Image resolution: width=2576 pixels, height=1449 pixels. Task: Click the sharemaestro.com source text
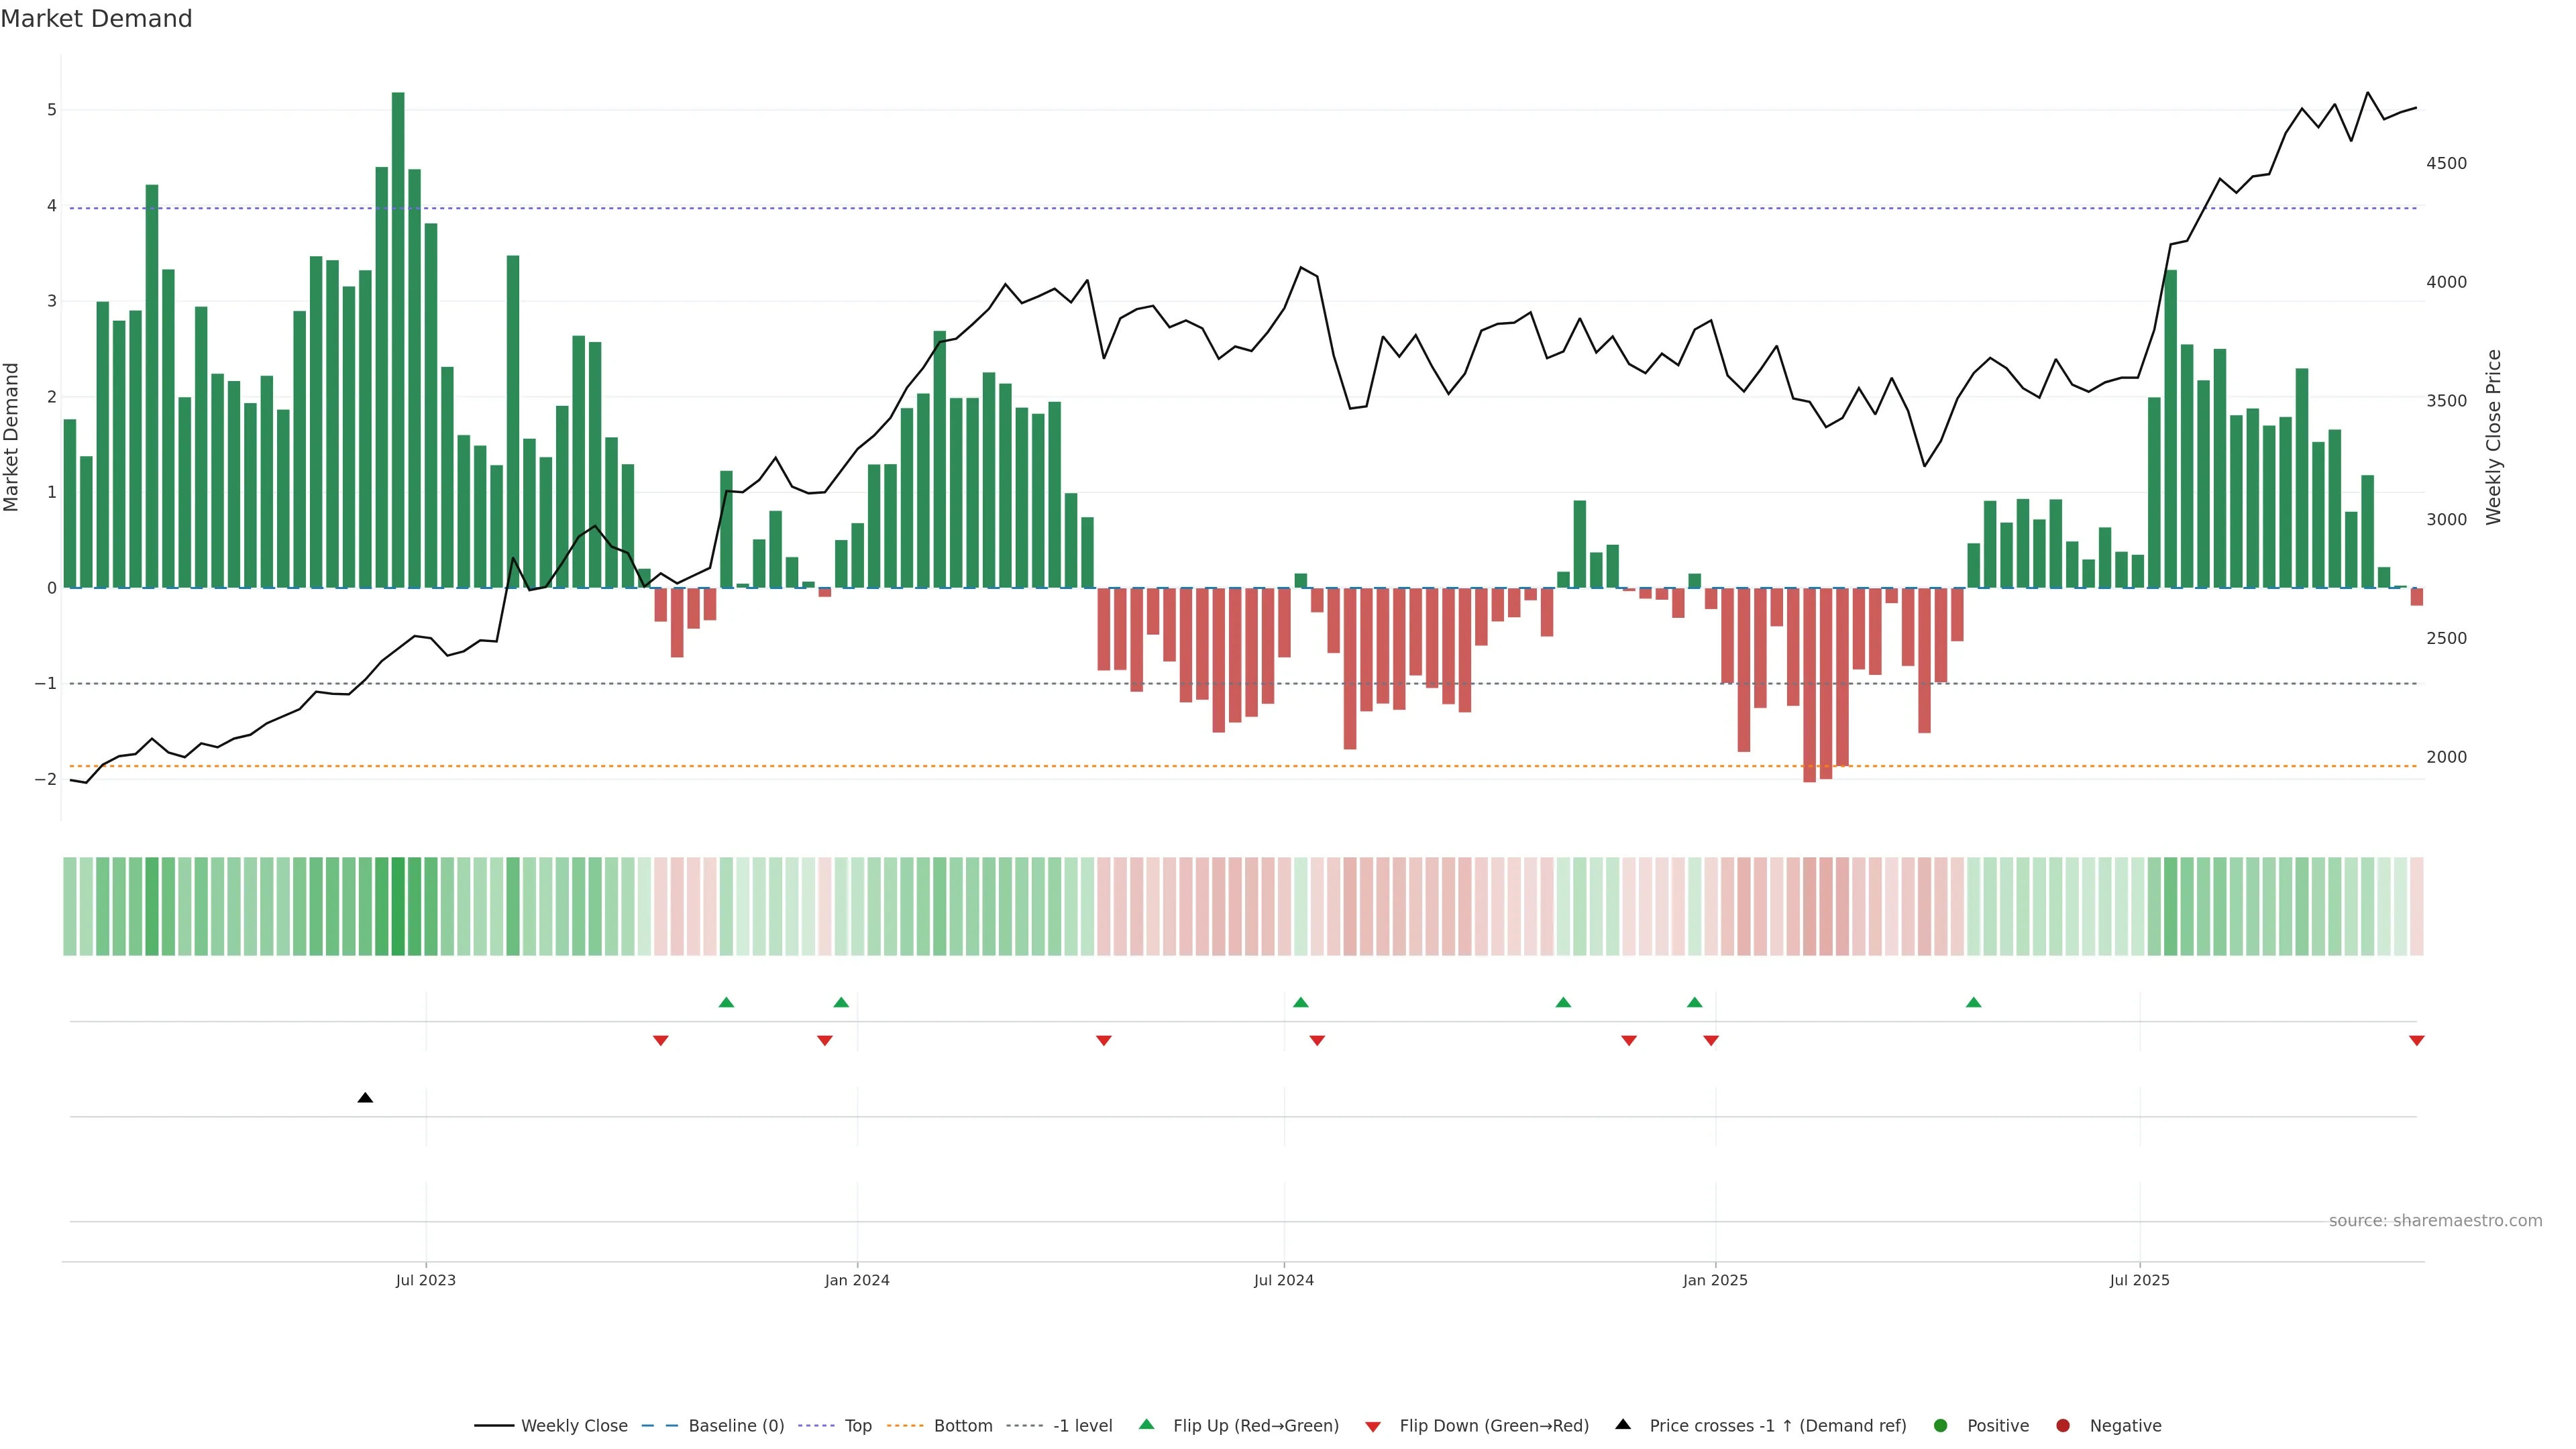(2435, 1221)
